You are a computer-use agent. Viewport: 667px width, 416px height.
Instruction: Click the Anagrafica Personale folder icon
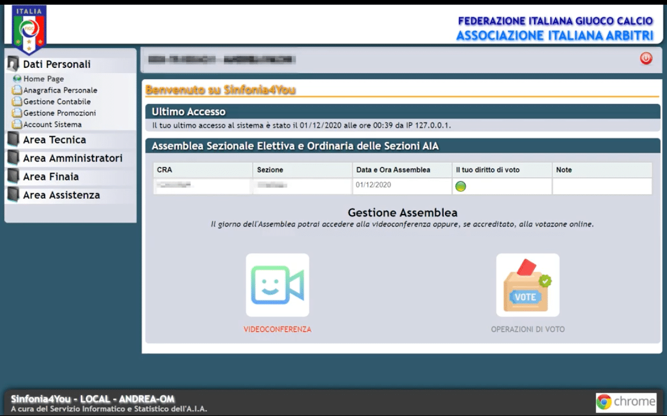17,90
